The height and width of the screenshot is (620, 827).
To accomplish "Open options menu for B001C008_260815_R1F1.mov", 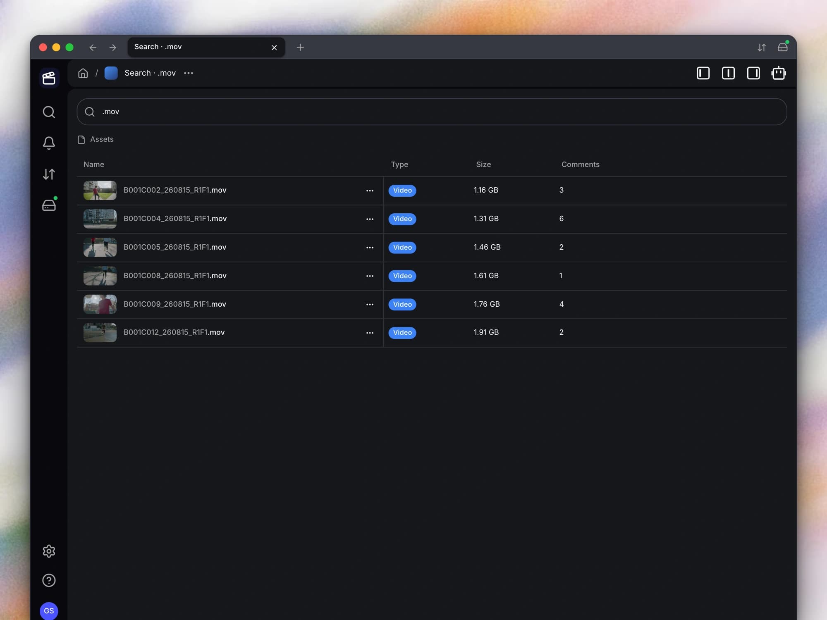I will coord(370,276).
